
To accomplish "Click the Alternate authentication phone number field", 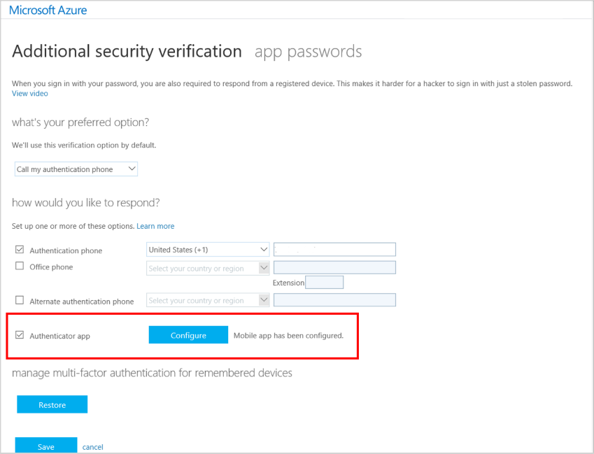I will point(334,300).
